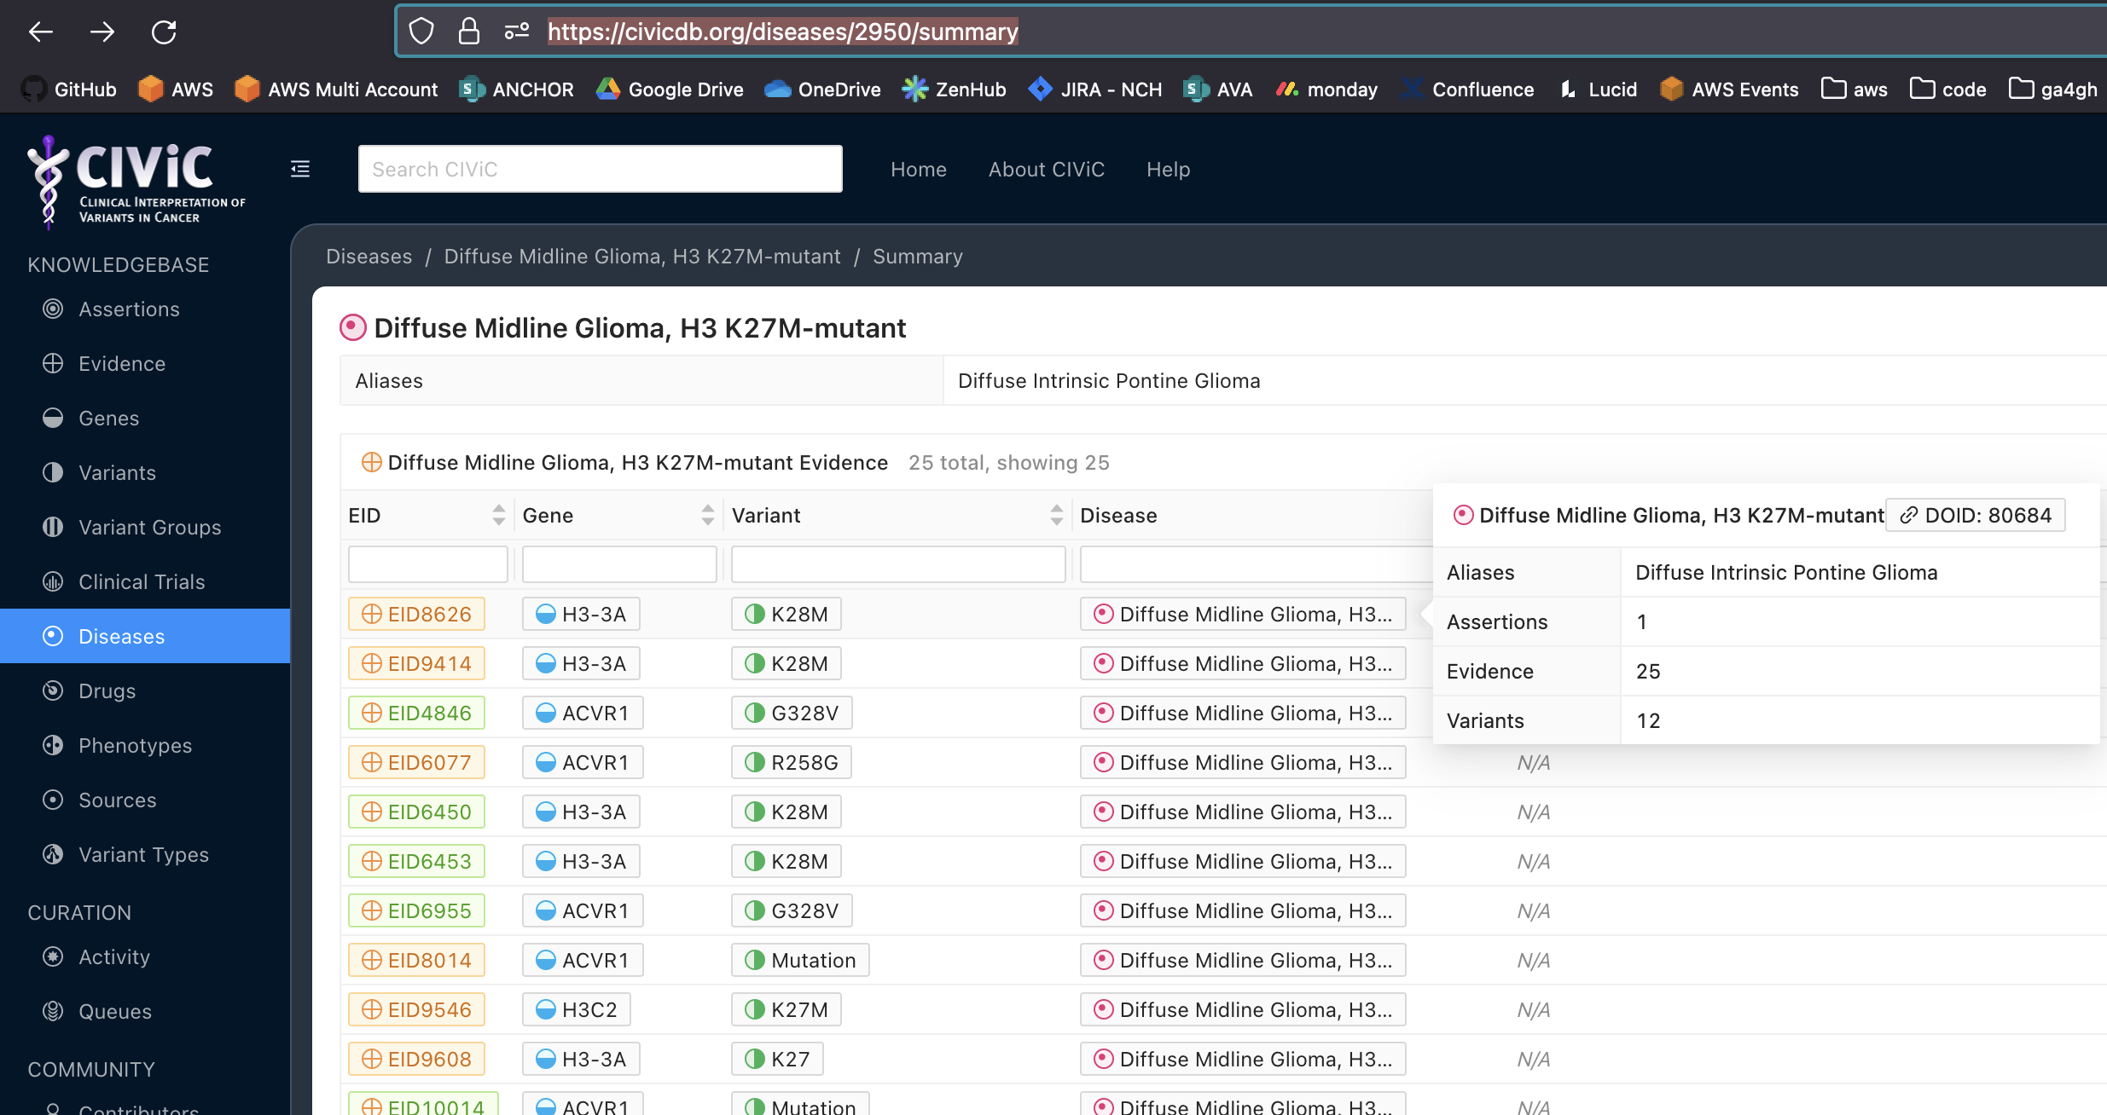Sort table by Gene column
Screen dimensions: 2107x1115
coord(707,515)
